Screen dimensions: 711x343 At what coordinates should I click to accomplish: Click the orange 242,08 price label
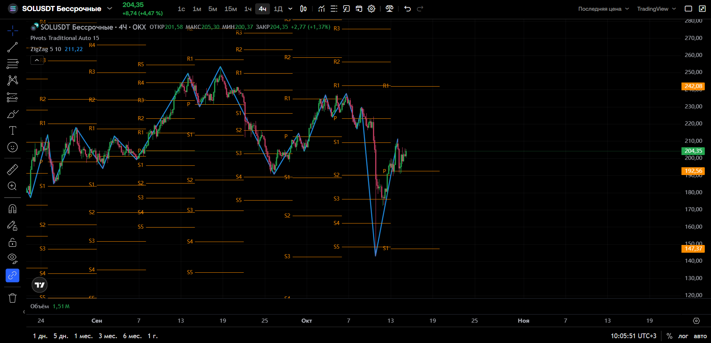tap(693, 86)
